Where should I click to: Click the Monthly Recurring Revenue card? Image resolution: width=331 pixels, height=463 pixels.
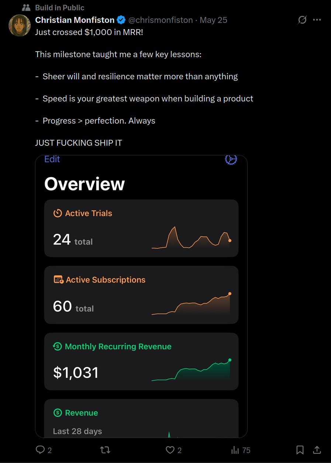(x=141, y=362)
